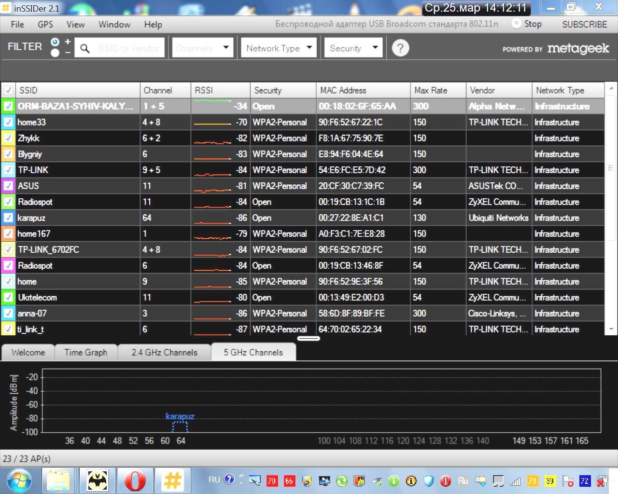
Task: Toggle the select-all checkbox in table header
Action: click(8, 90)
